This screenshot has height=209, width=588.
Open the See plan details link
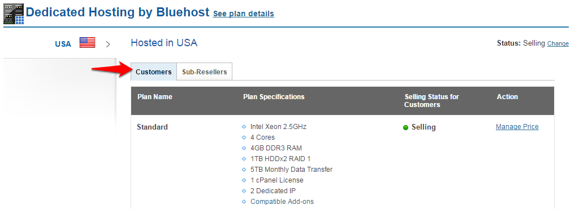point(243,14)
